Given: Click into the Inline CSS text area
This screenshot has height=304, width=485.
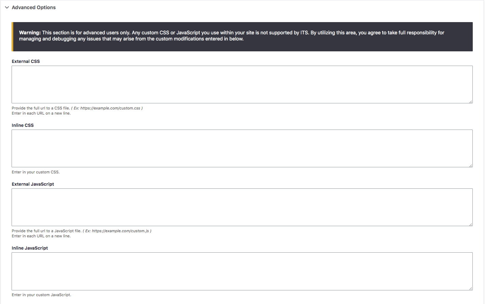Looking at the screenshot, I should 242,148.
